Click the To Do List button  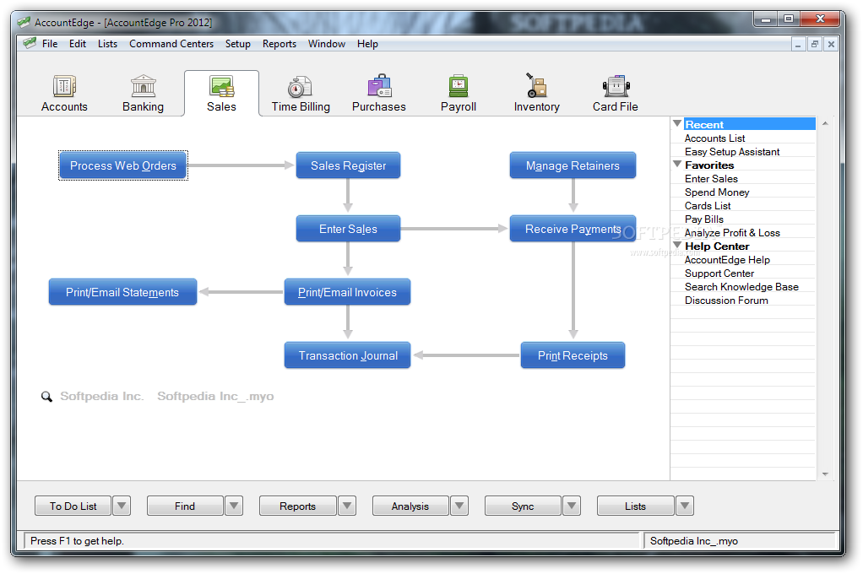pyautogui.click(x=73, y=506)
